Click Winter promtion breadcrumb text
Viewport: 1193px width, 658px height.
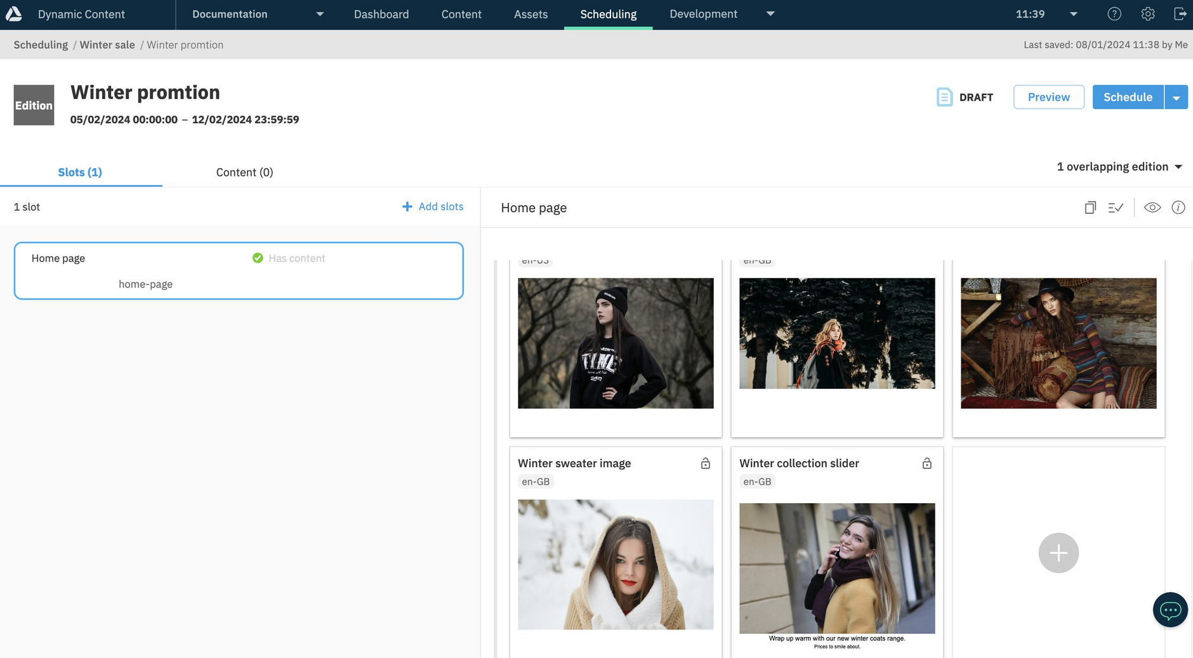pos(185,45)
